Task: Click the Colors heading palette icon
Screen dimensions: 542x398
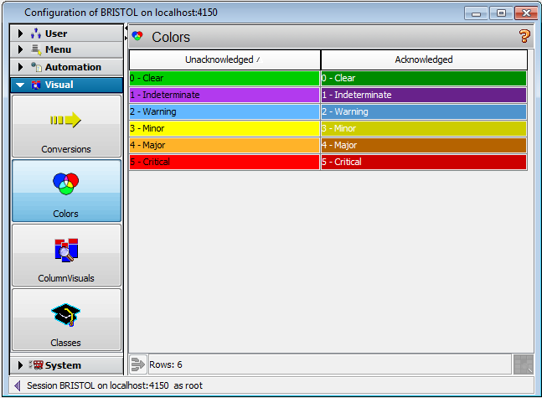Action: tap(137, 36)
